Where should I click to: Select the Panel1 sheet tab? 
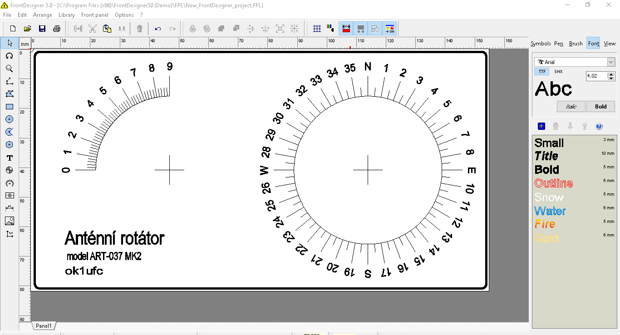pos(44,326)
